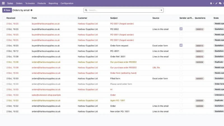
Task: Open quotation tag S00006
Action: tap(199, 106)
